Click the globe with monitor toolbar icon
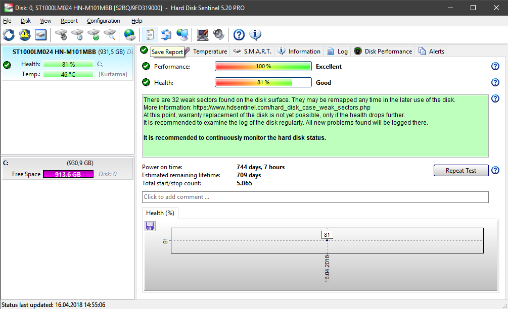This screenshot has width=508, height=309. [x=182, y=35]
